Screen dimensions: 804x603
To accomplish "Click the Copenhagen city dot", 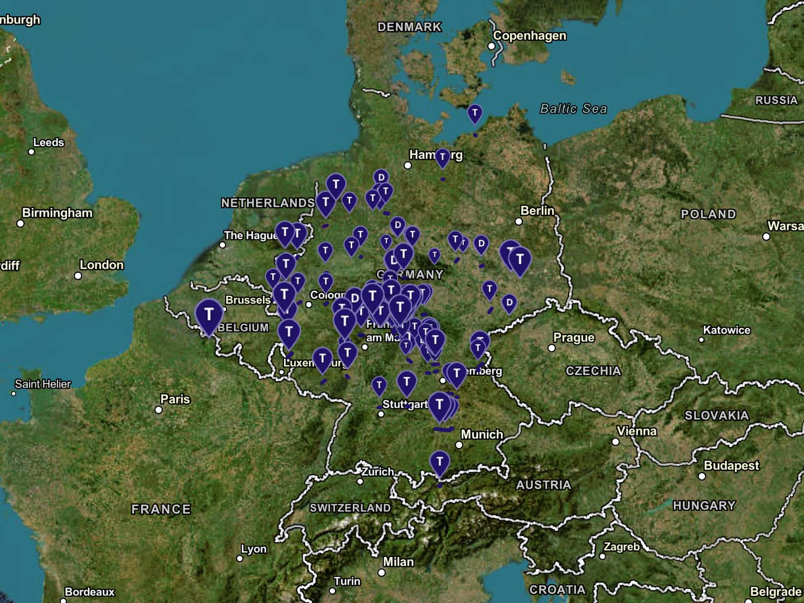I will (x=492, y=46).
